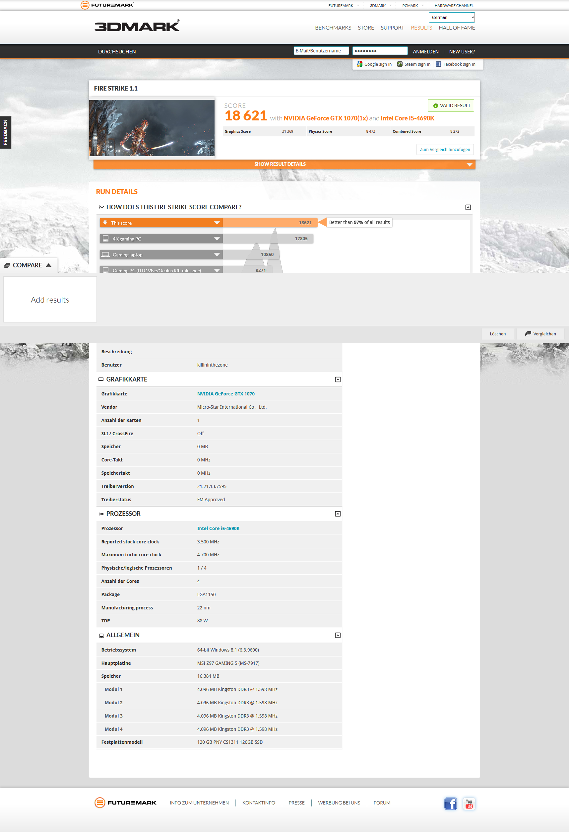The height and width of the screenshot is (832, 569).
Task: Open the Support menu item
Action: 392,28
